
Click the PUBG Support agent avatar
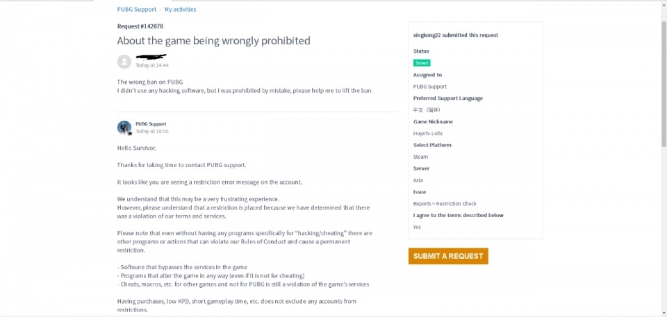coord(124,128)
